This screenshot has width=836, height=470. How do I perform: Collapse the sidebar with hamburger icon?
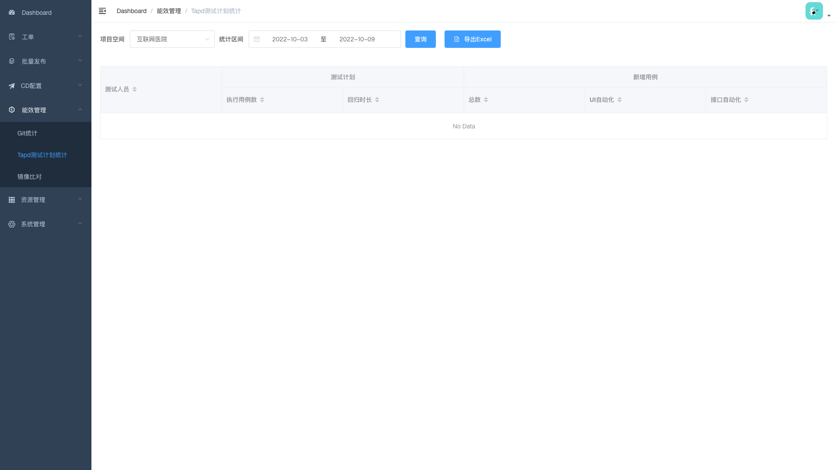pos(102,11)
